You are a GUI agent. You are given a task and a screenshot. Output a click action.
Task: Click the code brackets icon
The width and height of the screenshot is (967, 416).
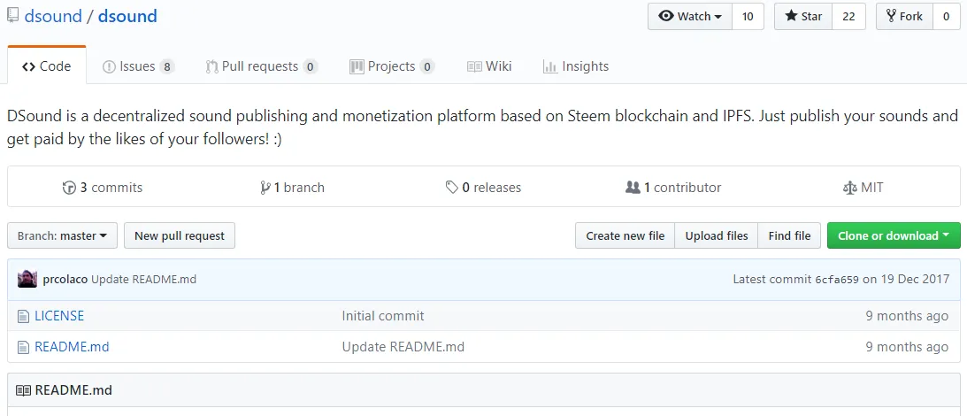(x=28, y=66)
